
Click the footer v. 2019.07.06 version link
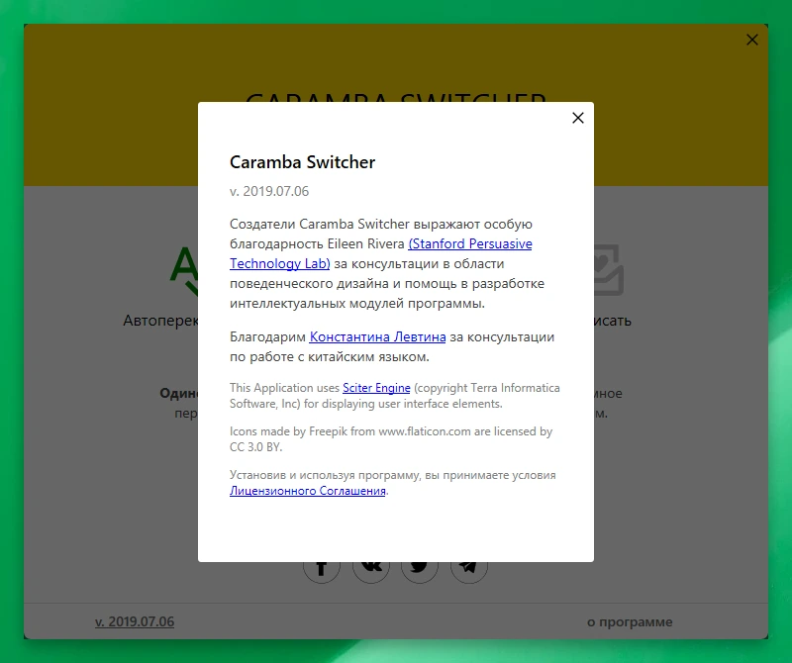coord(135,621)
